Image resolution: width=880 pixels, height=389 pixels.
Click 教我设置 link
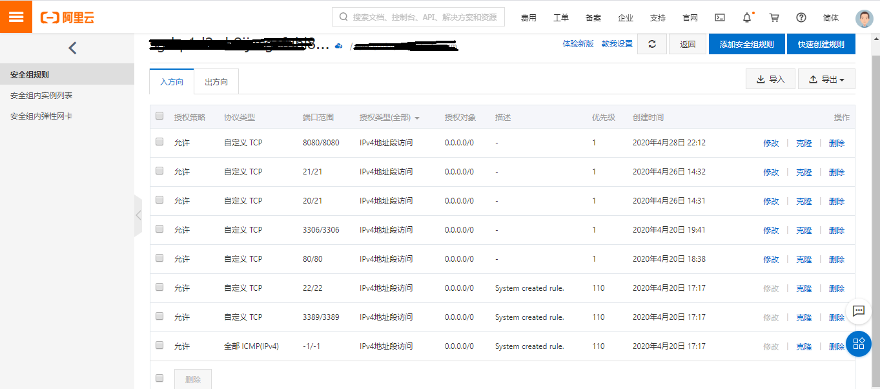tap(617, 44)
